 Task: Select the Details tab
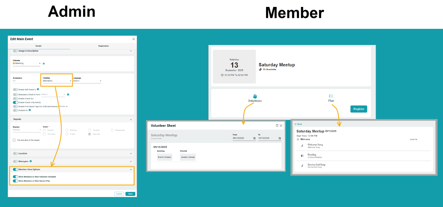(38, 46)
